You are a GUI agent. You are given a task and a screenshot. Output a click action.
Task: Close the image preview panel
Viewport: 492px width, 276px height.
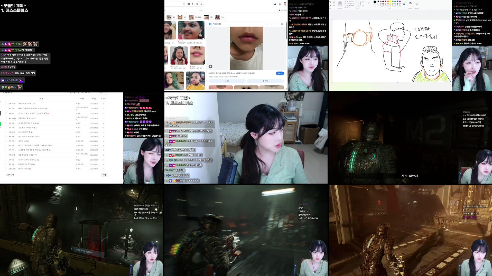coord(282,24)
